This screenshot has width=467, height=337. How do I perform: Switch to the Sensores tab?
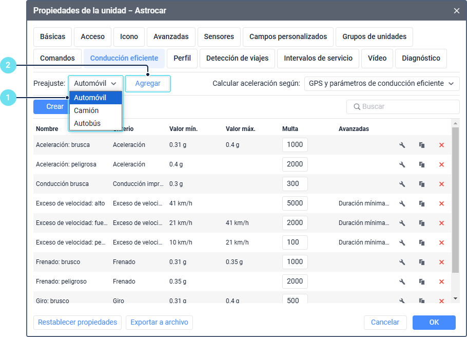pyautogui.click(x=219, y=36)
